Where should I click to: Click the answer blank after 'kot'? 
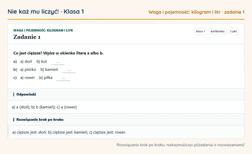(x=58, y=63)
